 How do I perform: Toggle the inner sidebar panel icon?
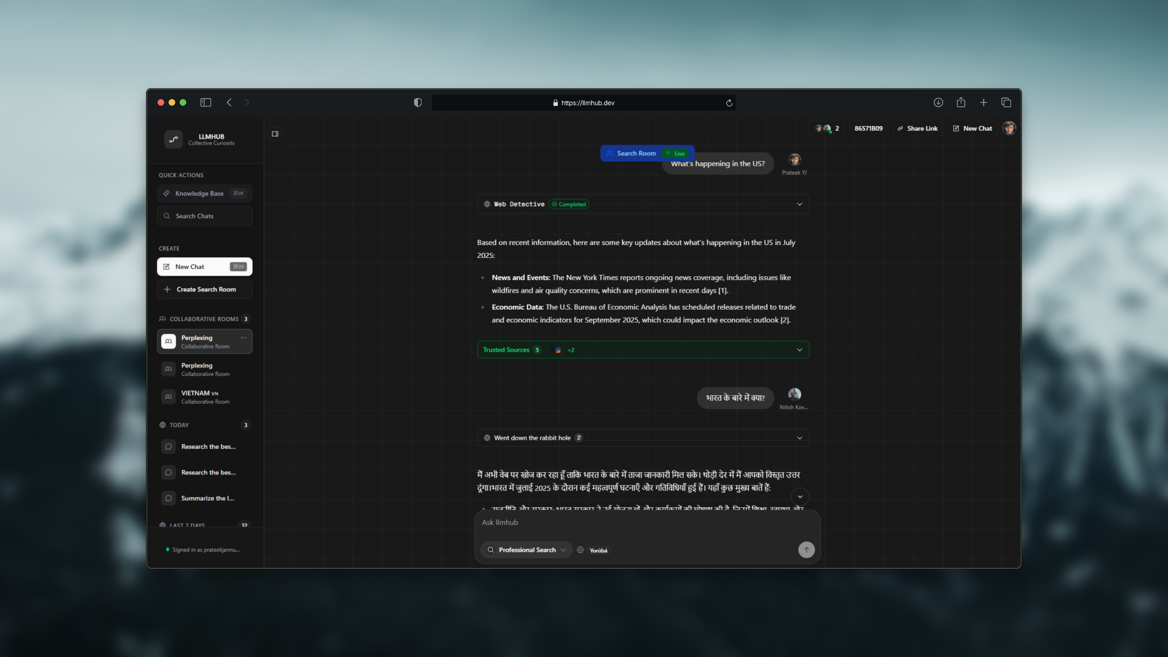(x=275, y=134)
